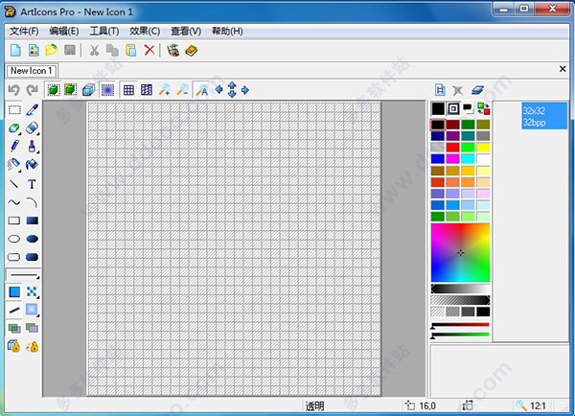Open an existing file with the folder icon

point(52,50)
